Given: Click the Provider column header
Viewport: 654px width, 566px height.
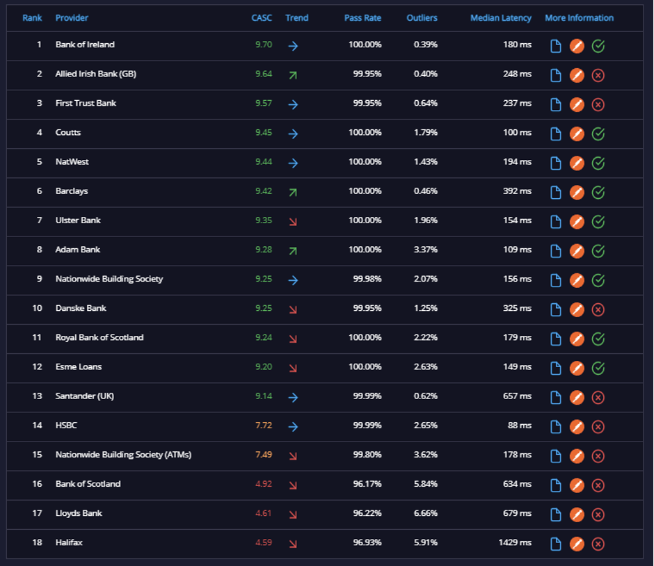Looking at the screenshot, I should click(72, 18).
